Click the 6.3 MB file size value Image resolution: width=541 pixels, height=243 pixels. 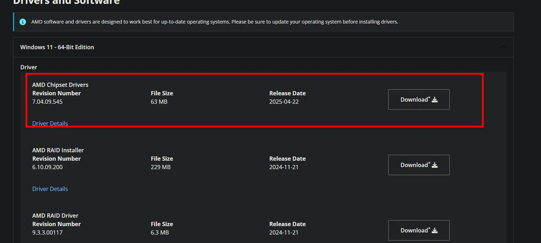point(160,232)
